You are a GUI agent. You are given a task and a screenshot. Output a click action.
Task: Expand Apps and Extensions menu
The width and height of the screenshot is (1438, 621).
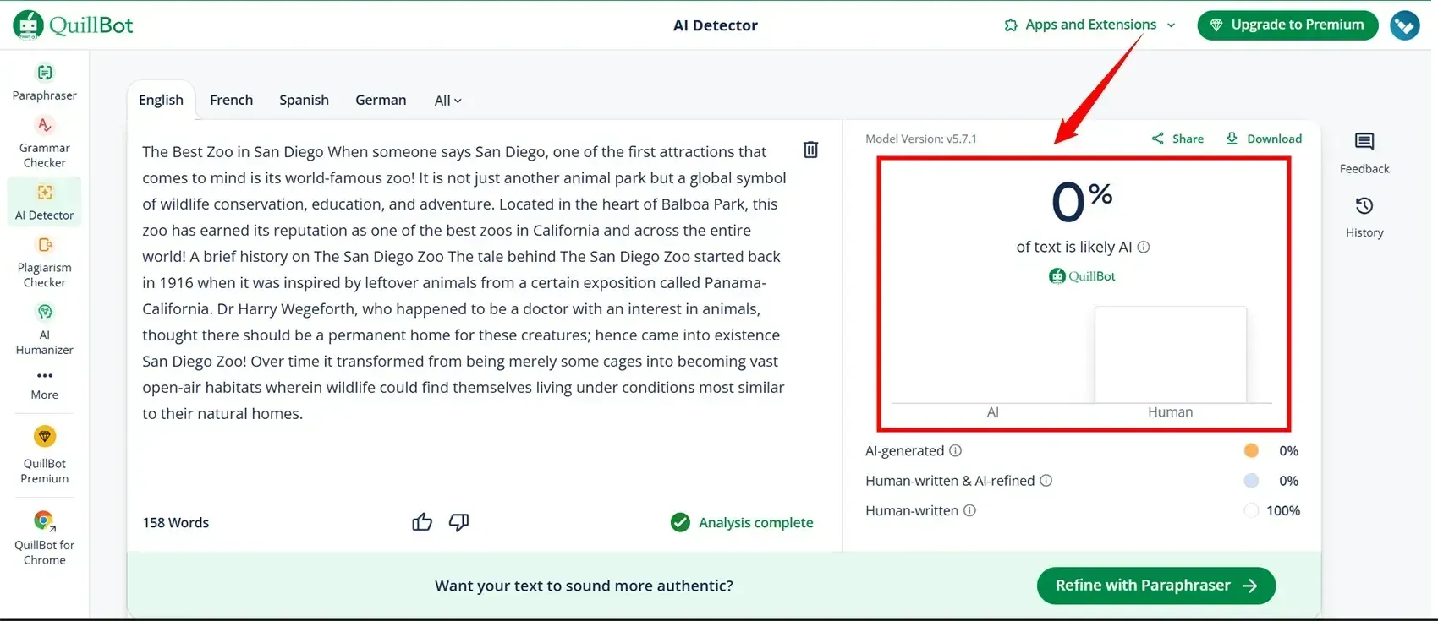[x=1089, y=25]
